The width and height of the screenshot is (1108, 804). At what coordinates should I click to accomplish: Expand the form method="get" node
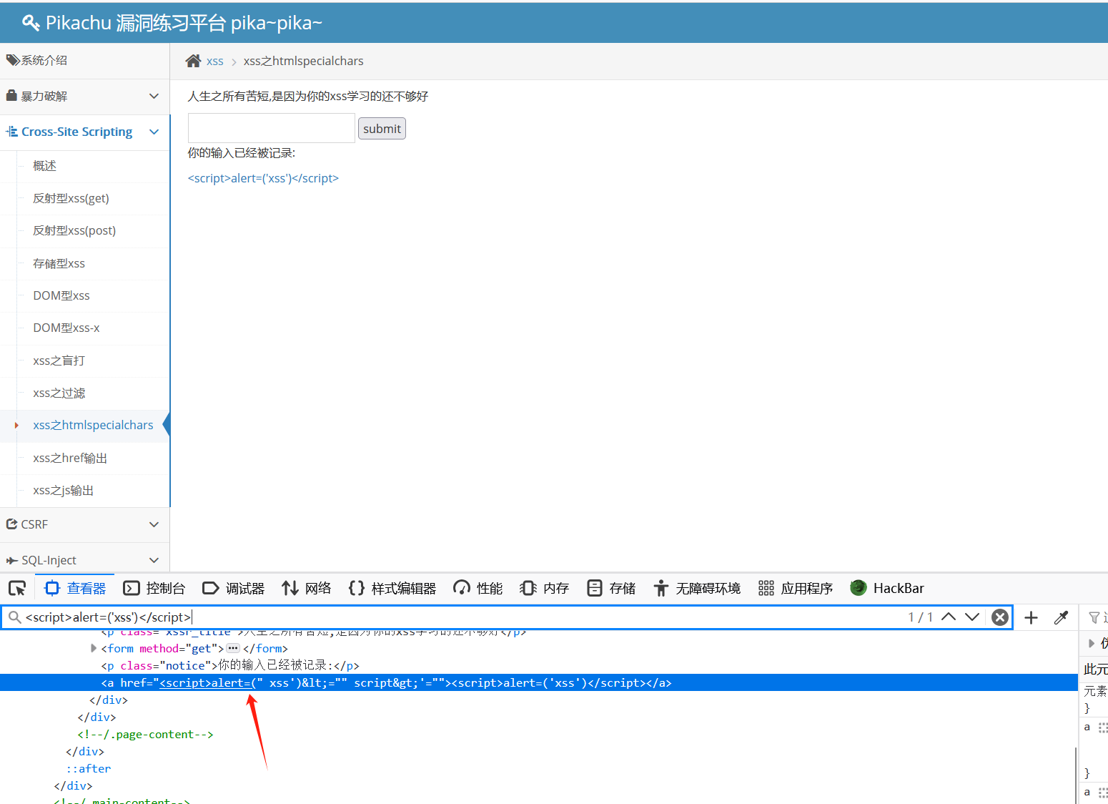(94, 649)
